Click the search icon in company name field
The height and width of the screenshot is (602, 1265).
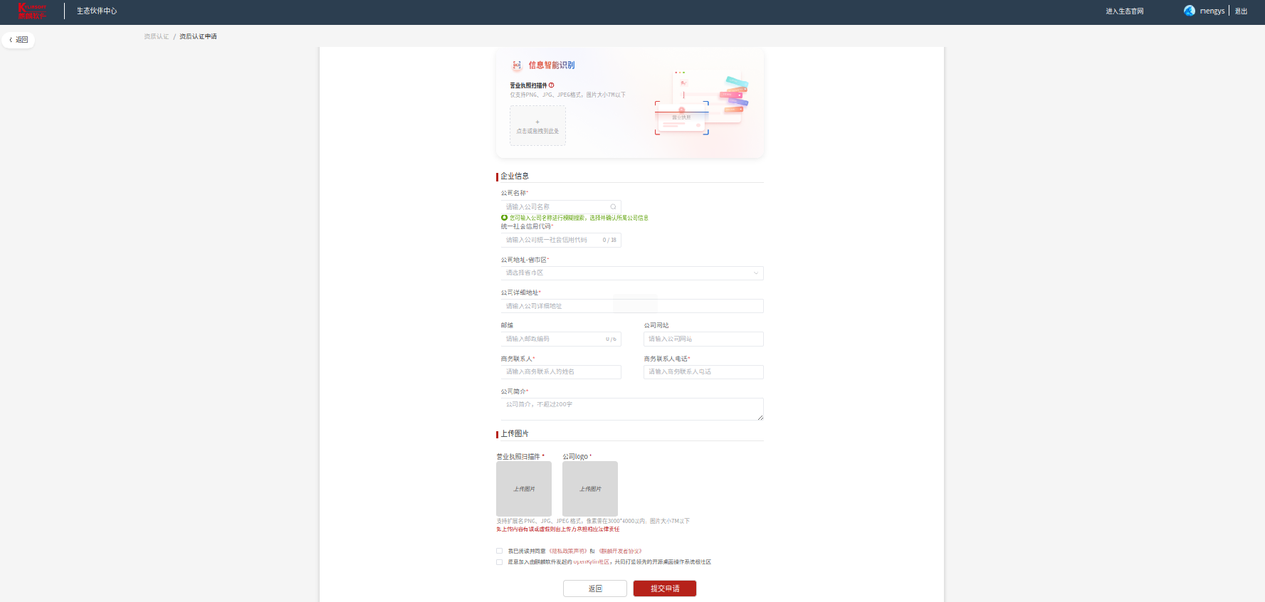(x=613, y=207)
